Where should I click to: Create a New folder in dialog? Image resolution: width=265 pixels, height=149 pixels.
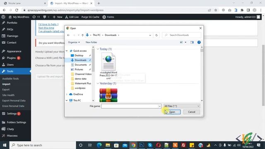91,42
